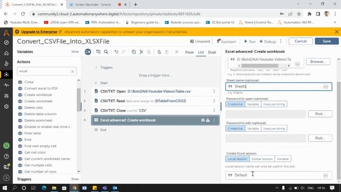Switch to Flow view
This screenshot has height=192, width=341.
[189, 52]
